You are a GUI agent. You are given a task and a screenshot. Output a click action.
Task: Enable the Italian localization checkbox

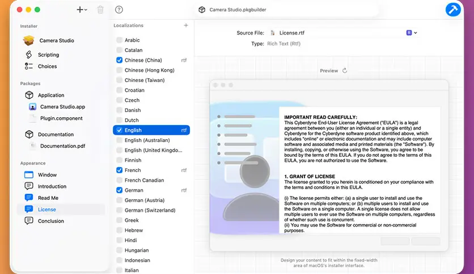120,270
